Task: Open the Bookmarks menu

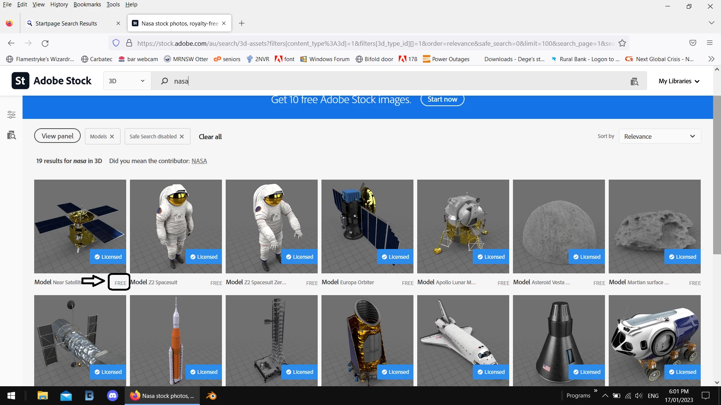Action: coord(87,4)
